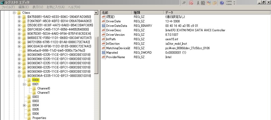
Task: Click the DWORD icon for Migrated
Action: click(103, 52)
